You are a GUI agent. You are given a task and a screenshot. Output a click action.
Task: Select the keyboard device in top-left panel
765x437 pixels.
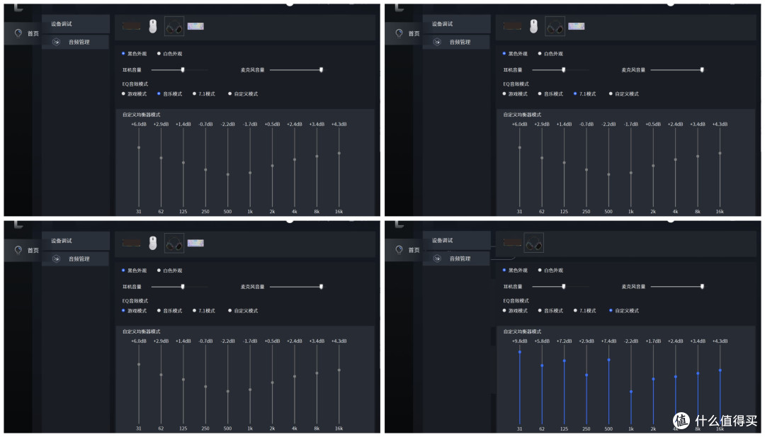(x=195, y=25)
